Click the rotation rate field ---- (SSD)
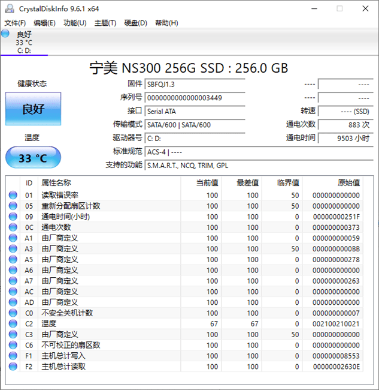This screenshot has width=379, height=390. pos(345,111)
